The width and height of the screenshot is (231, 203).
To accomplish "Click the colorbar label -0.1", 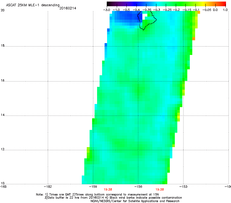I will coord(196,10).
